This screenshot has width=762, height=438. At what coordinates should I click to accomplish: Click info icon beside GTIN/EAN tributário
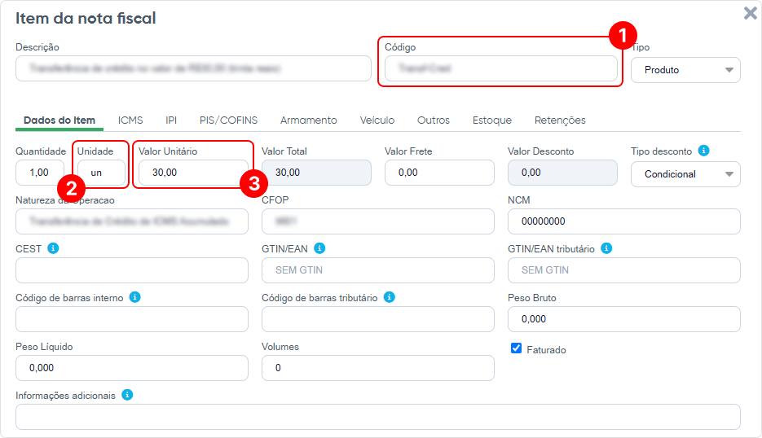[606, 248]
